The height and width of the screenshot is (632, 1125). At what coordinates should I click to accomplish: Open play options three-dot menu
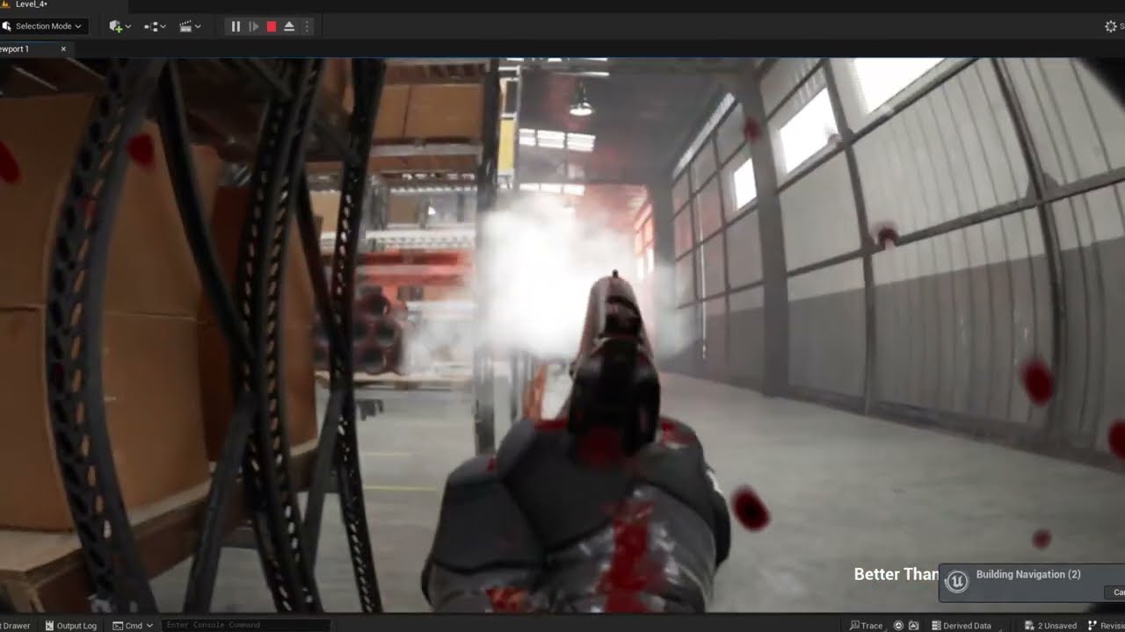pyautogui.click(x=306, y=26)
